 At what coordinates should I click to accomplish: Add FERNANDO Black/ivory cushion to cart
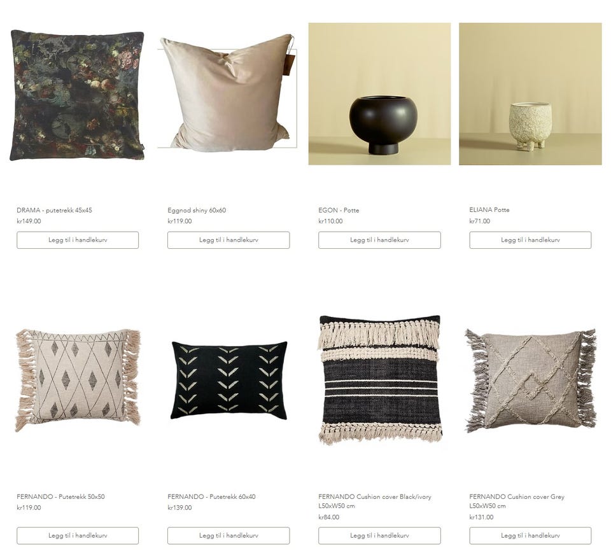point(379,535)
